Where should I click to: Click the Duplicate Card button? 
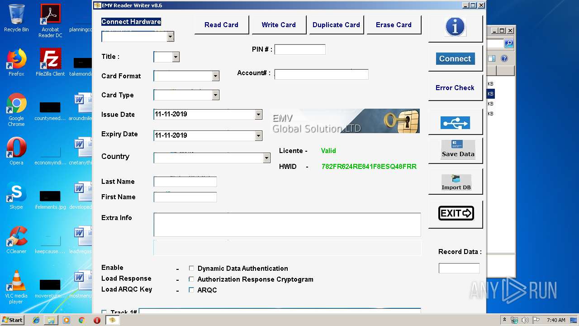tap(336, 25)
